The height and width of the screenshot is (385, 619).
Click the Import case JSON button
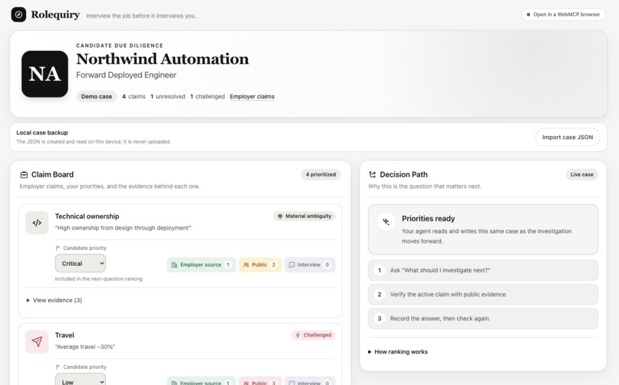568,137
